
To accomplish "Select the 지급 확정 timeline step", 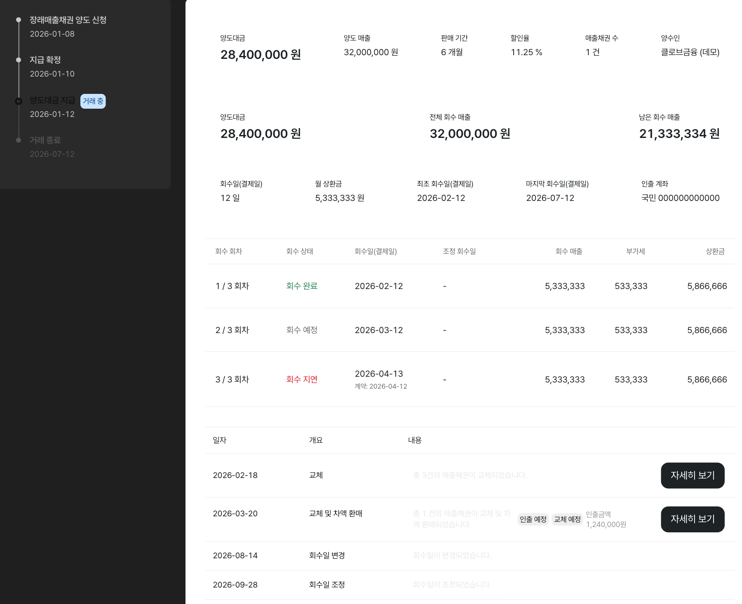I will [45, 60].
